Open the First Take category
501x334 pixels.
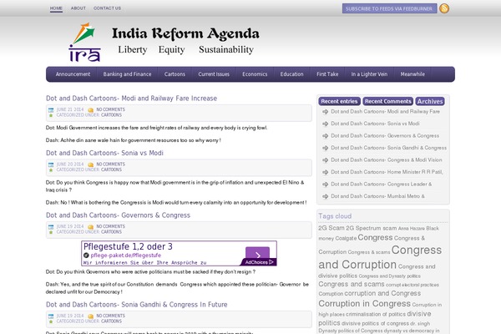click(327, 74)
